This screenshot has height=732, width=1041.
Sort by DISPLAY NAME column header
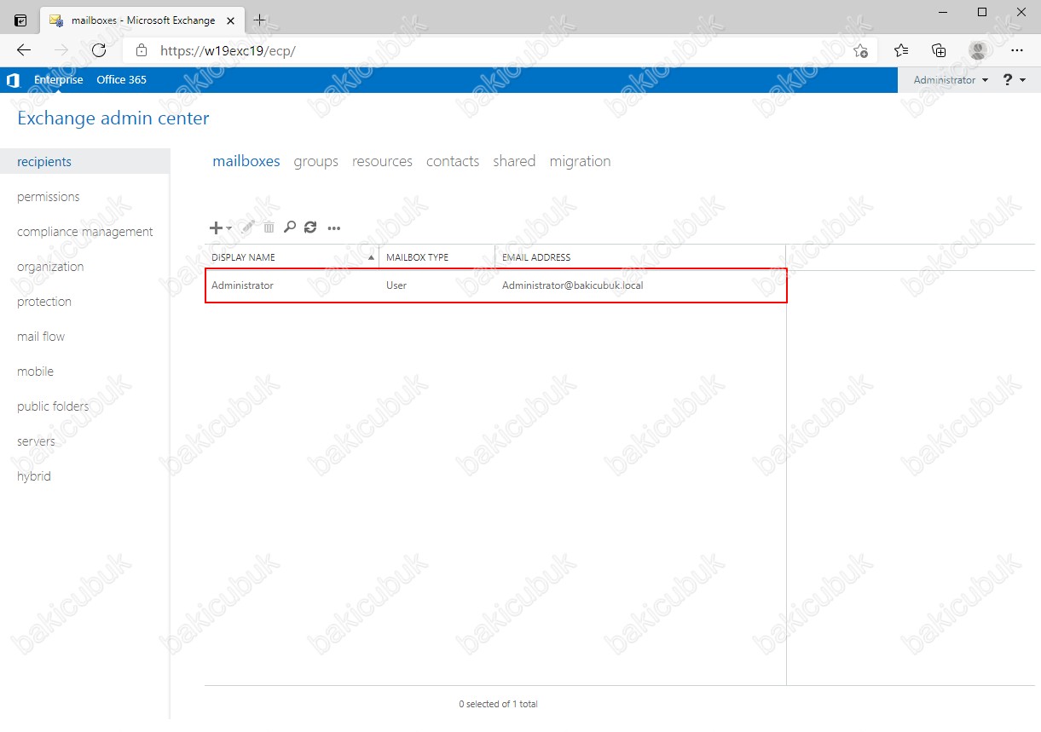click(292, 257)
